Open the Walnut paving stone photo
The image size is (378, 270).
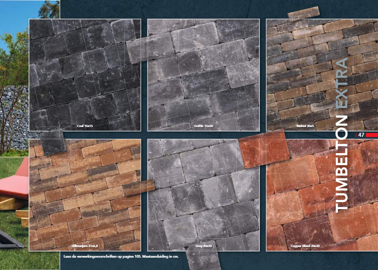[322, 75]
